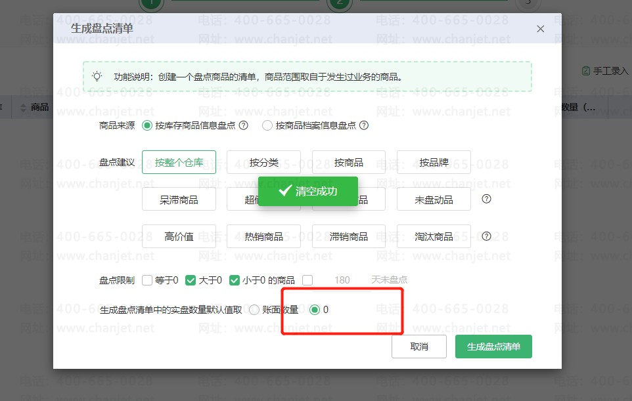
Task: Choose 滞销商品 inventory suggestion
Action: pos(349,236)
